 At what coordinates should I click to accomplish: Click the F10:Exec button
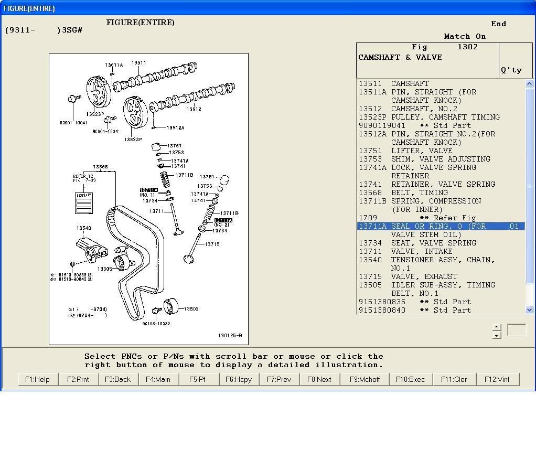tap(411, 379)
